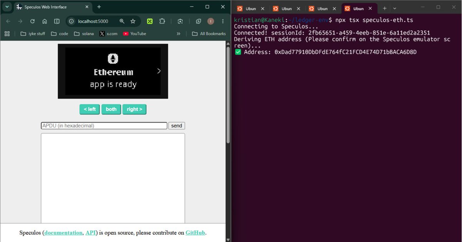This screenshot has height=242, width=462.
Task: Click the '< left' device button
Action: point(90,109)
